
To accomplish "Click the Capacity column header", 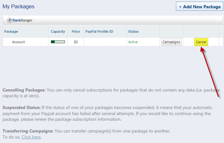I will [58, 31].
